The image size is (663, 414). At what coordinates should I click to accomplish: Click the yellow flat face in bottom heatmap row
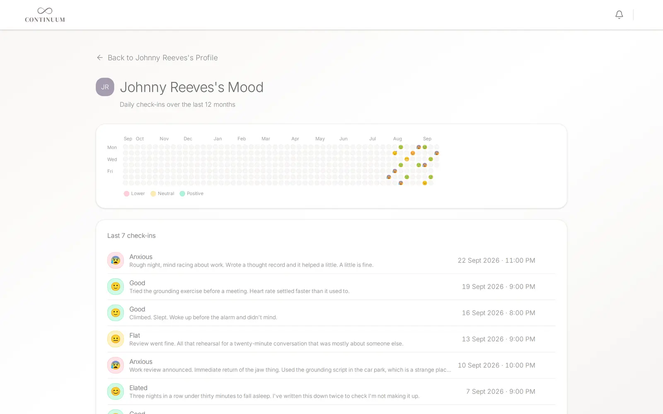[x=425, y=183]
